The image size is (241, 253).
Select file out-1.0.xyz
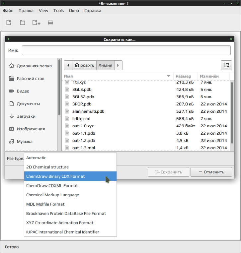[146, 126]
